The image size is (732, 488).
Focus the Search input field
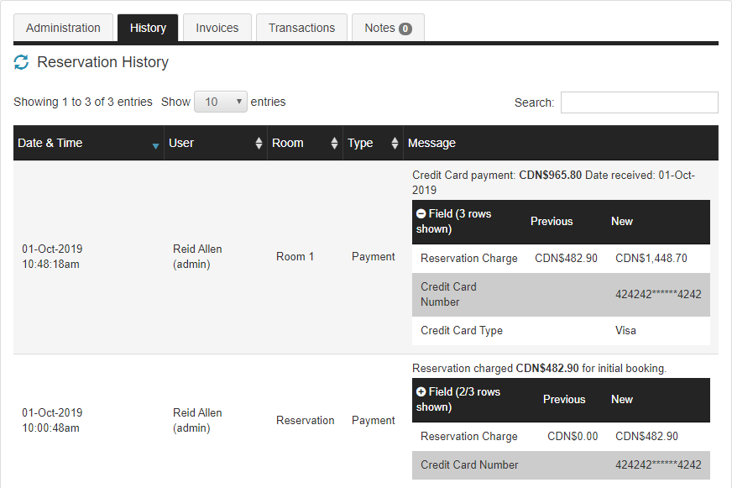coord(639,102)
